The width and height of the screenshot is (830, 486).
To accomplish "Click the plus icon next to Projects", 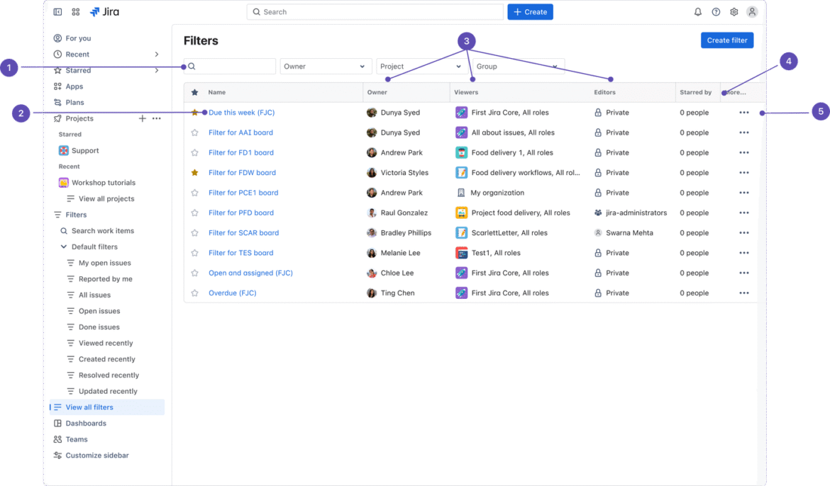I will tap(142, 118).
